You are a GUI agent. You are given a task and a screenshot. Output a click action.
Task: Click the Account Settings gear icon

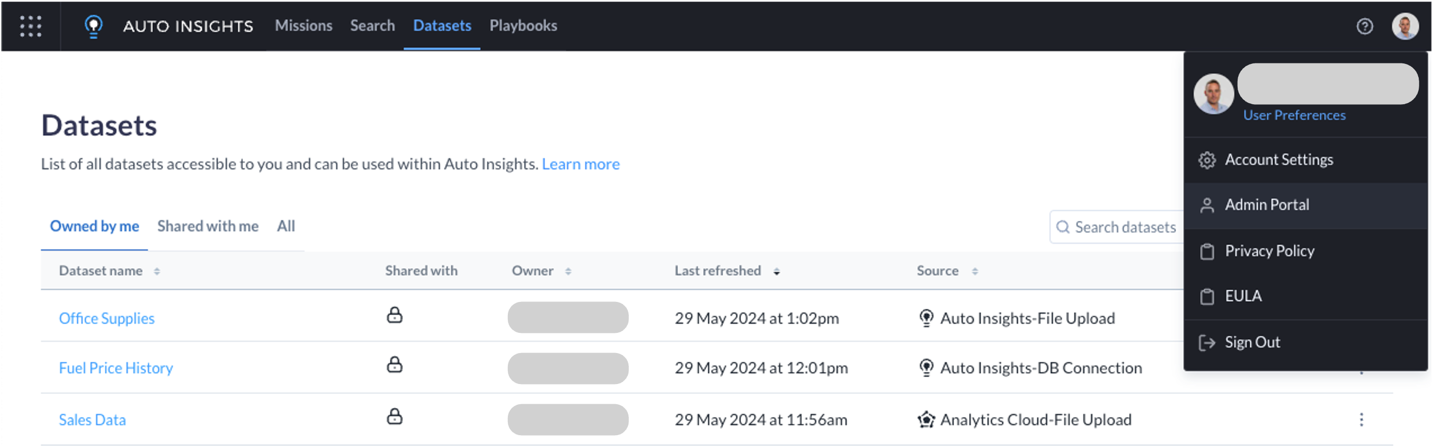point(1207,160)
